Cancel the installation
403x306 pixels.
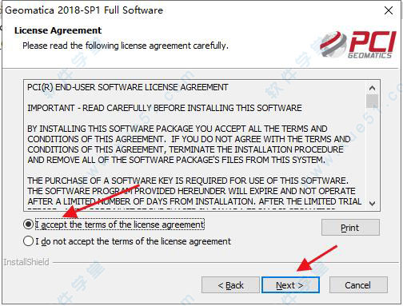tap(358, 285)
